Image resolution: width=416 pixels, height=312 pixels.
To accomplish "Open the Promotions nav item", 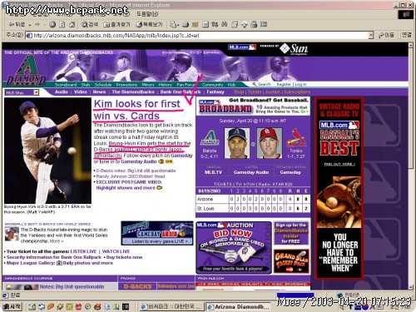I will coord(126,85).
